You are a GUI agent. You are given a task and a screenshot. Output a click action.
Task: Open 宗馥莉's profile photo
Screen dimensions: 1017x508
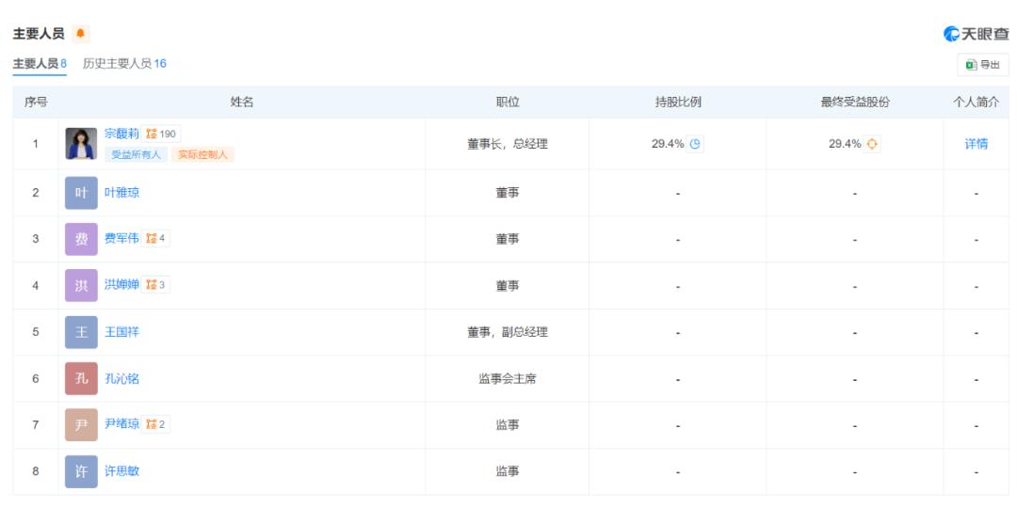point(81,144)
